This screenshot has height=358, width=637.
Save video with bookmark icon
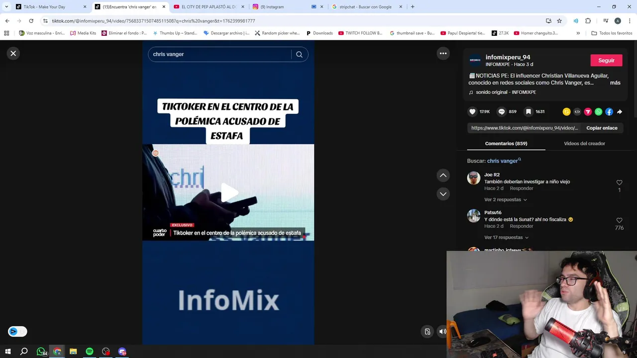coord(529,112)
